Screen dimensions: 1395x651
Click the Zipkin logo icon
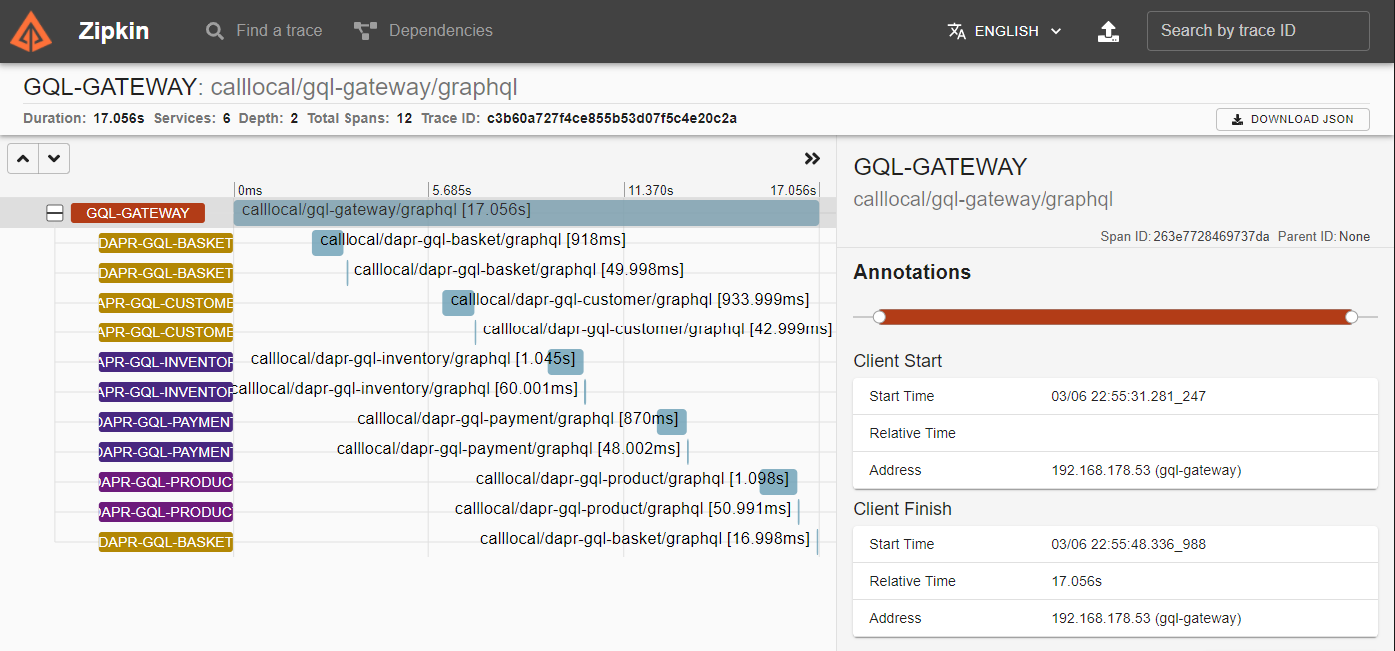pos(31,31)
